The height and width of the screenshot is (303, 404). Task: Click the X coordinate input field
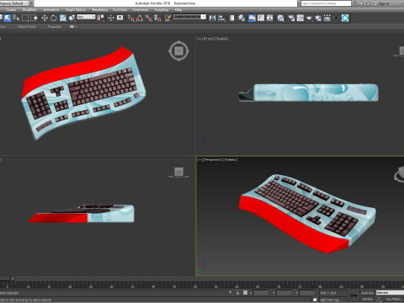click(x=261, y=293)
